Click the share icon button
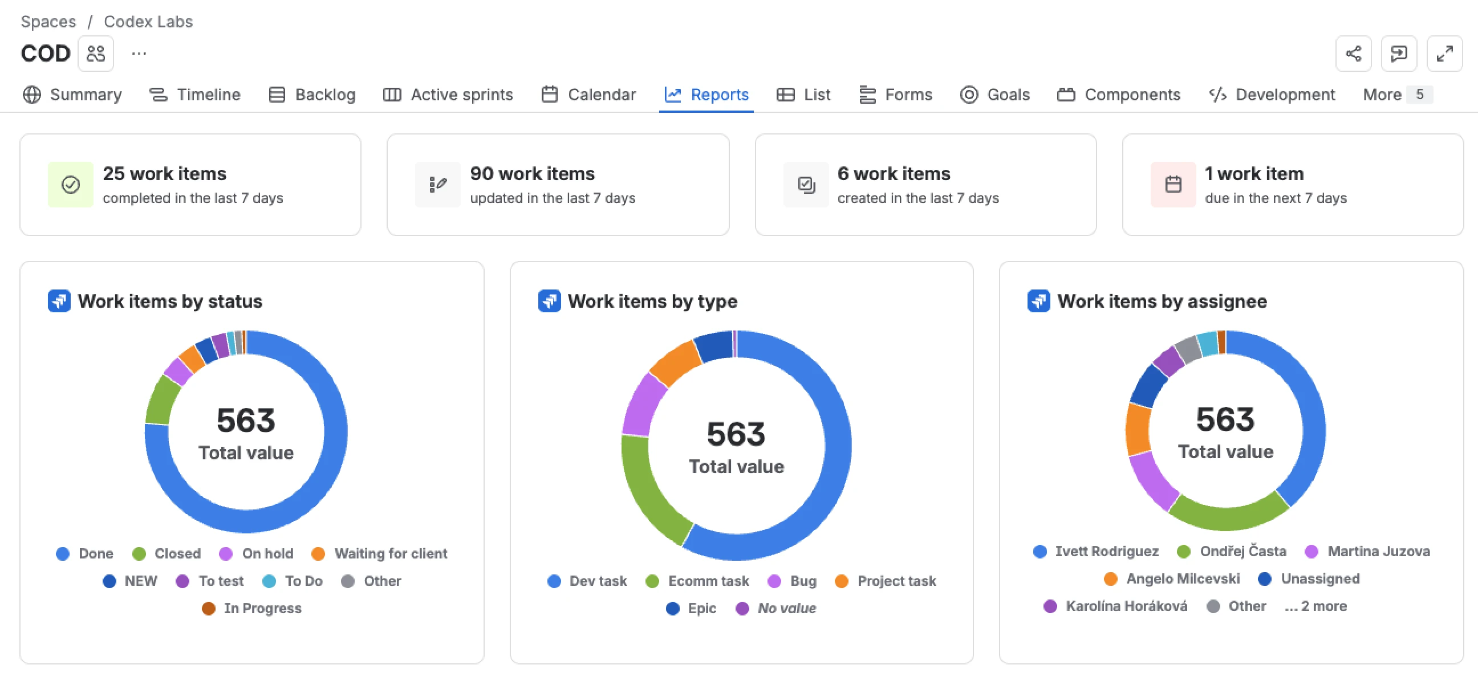Screen dimensions: 1478x677 (1353, 54)
